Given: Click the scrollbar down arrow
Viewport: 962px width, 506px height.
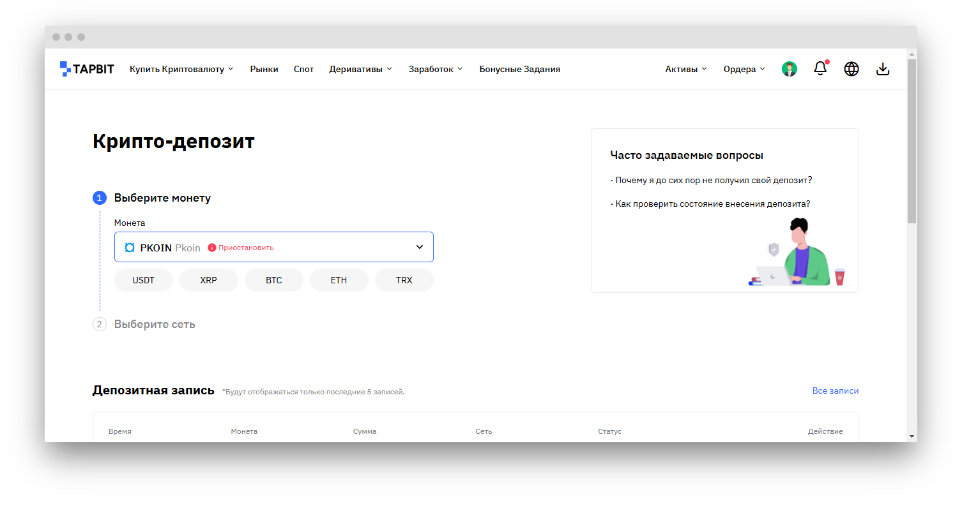Looking at the screenshot, I should 912,436.
